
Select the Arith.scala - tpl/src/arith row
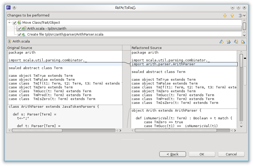pos(129,29)
